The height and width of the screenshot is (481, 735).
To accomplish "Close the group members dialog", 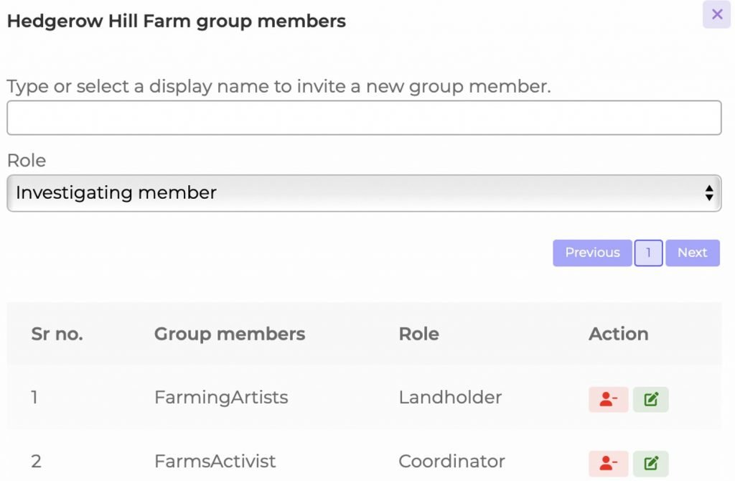I will (717, 14).
